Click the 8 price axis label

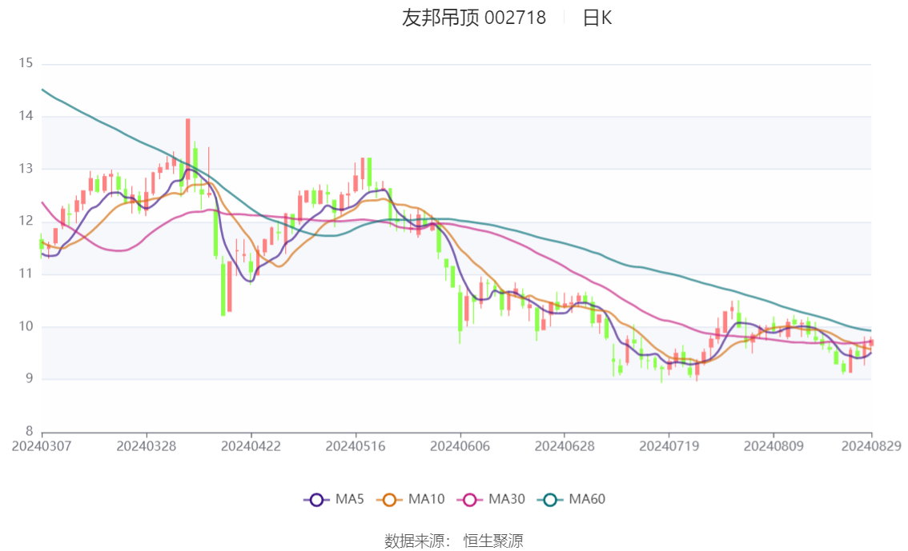[29, 431]
